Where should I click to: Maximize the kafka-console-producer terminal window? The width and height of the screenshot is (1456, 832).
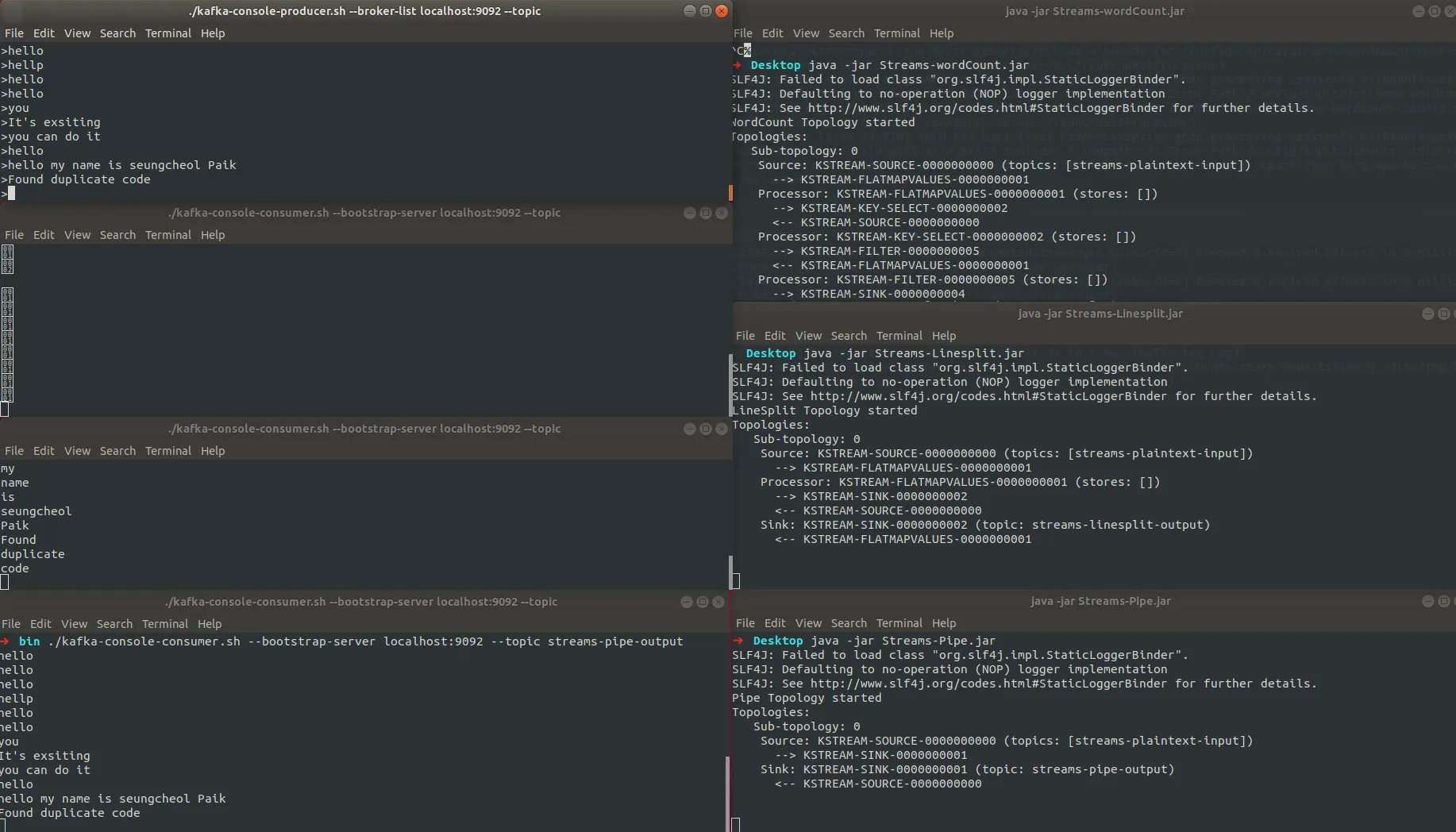point(705,11)
